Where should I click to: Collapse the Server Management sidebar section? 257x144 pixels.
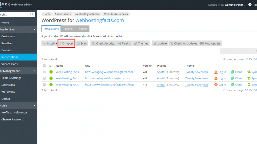(35, 71)
